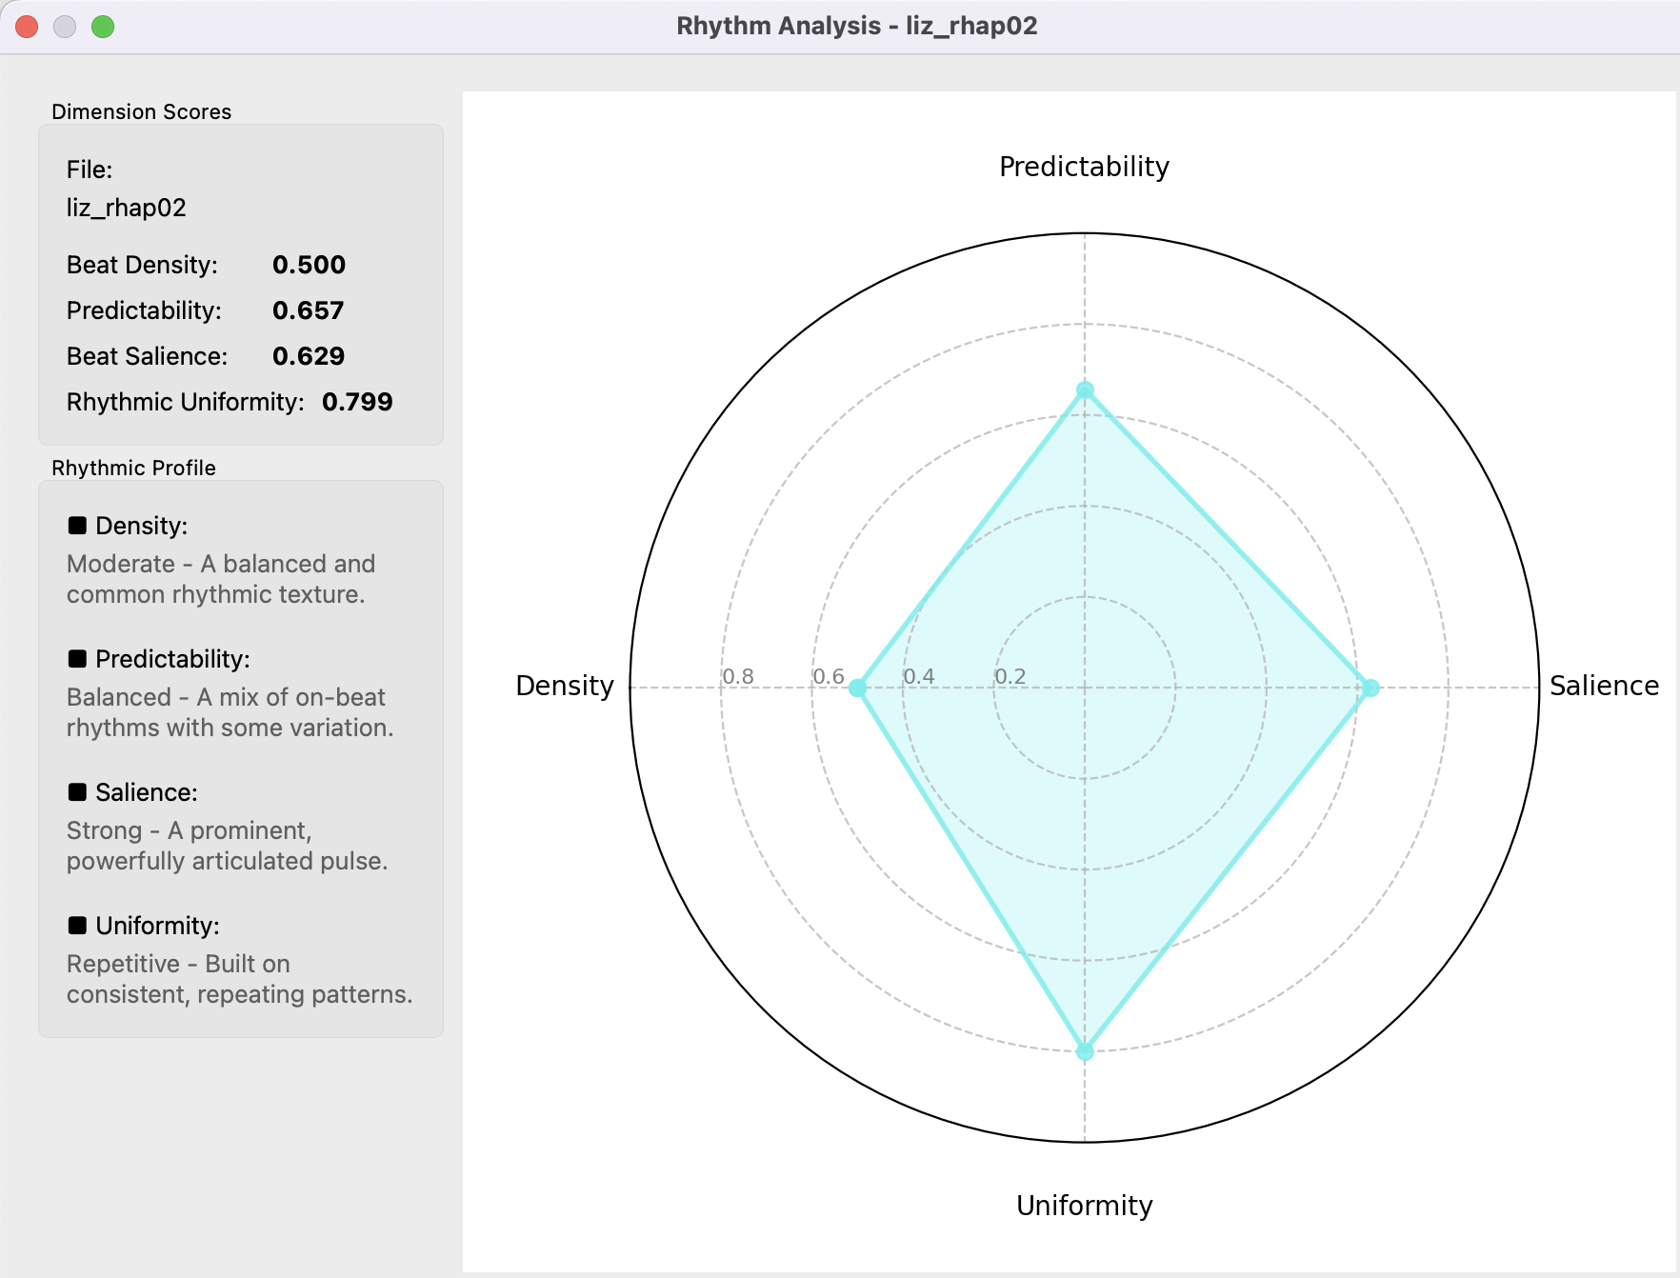Click the Predictability axis label above the chart
Image resolution: width=1680 pixels, height=1278 pixels.
(1084, 167)
